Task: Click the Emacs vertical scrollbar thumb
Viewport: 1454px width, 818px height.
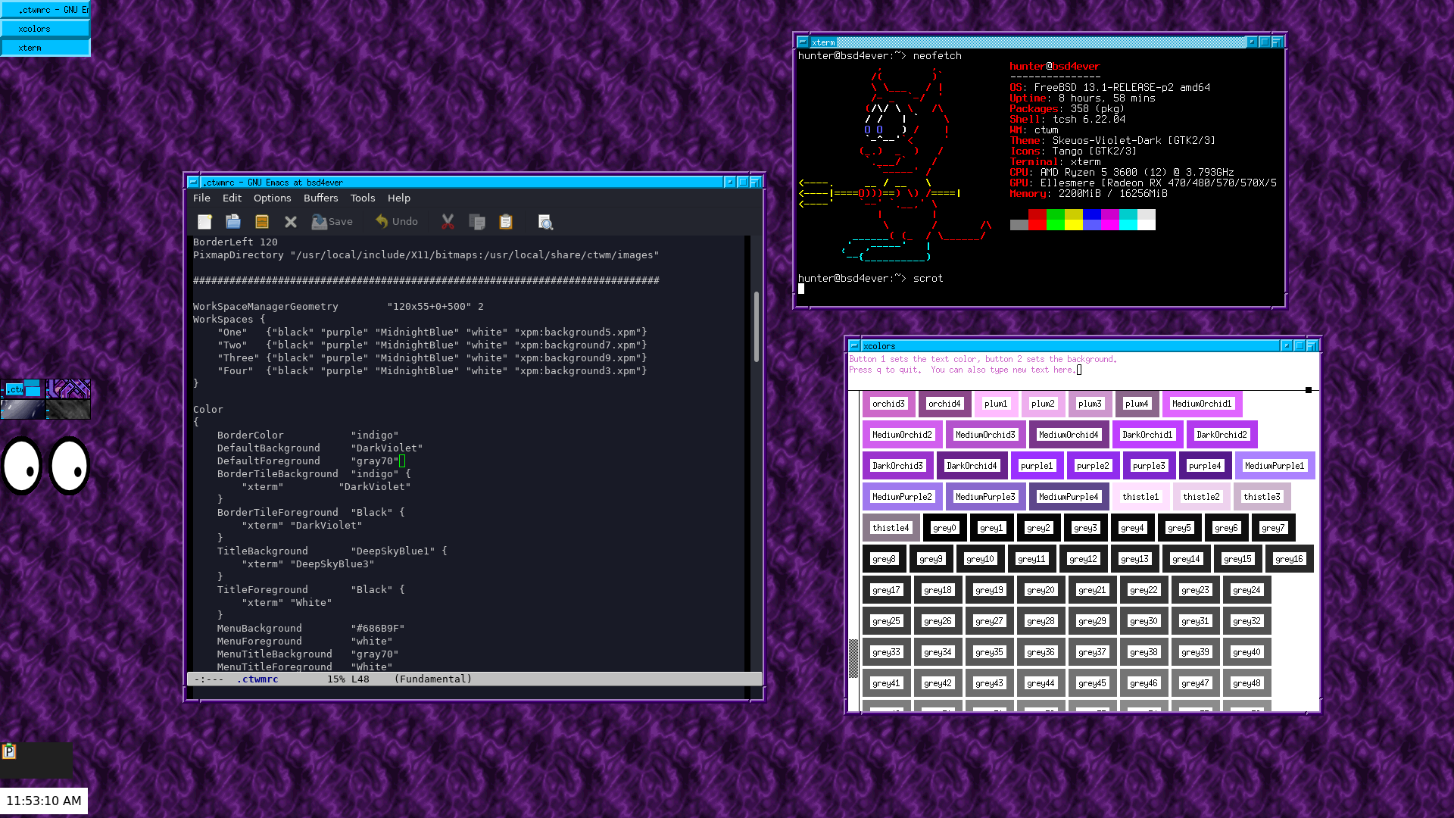Action: pyautogui.click(x=756, y=326)
